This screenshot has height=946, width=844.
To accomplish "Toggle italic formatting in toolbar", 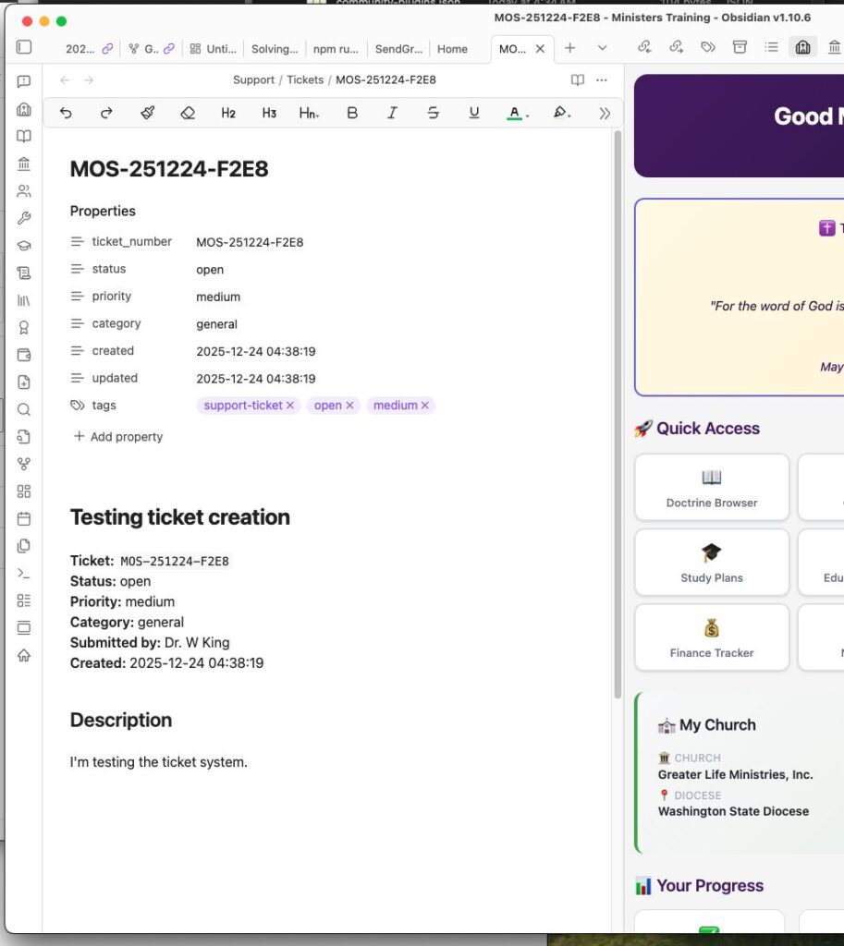I will [392, 113].
